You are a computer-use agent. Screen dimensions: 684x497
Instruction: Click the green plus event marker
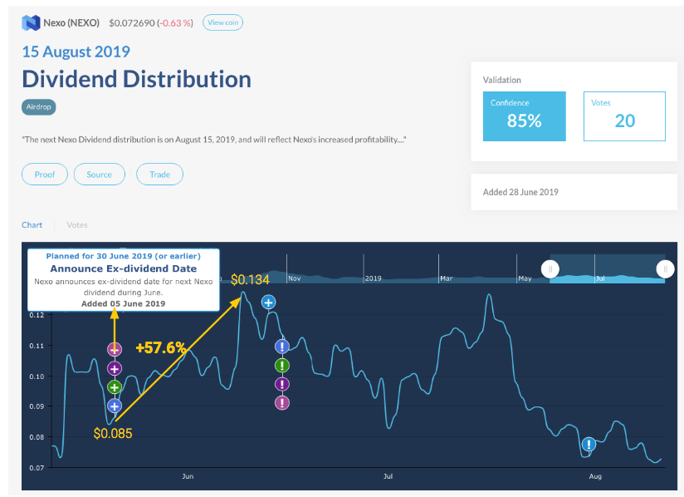(x=115, y=387)
